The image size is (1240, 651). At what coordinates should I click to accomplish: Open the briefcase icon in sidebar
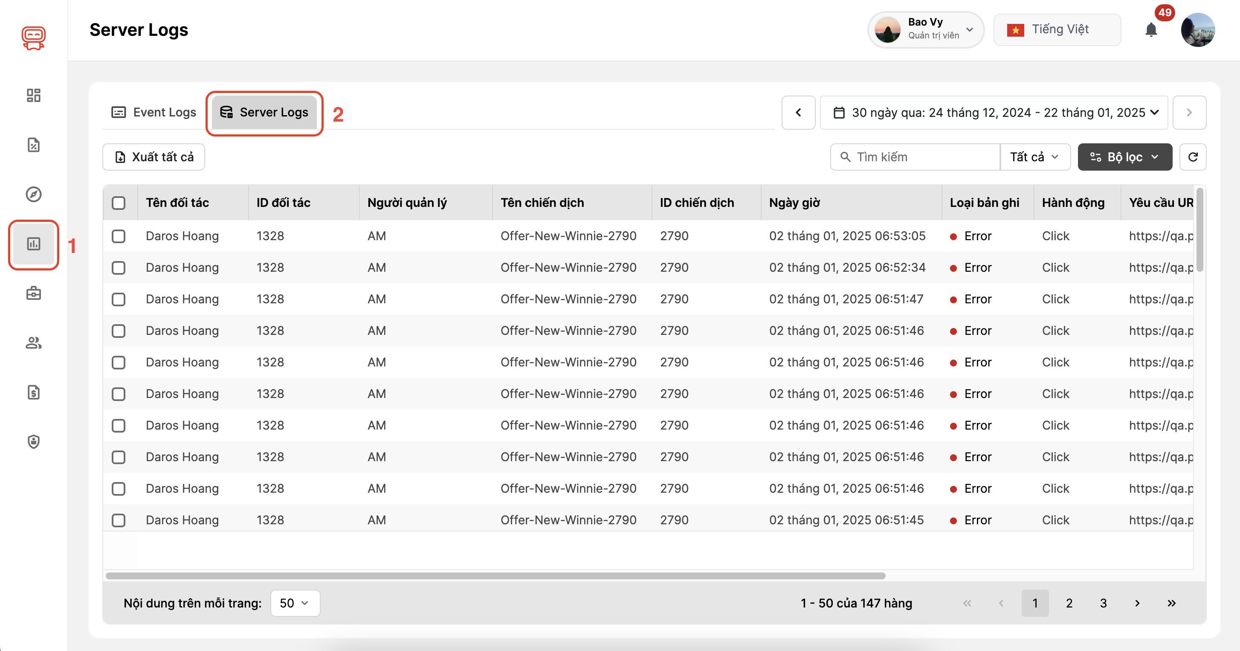(33, 293)
